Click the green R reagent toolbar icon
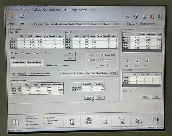This screenshot has height=136, width=172. 160,16
